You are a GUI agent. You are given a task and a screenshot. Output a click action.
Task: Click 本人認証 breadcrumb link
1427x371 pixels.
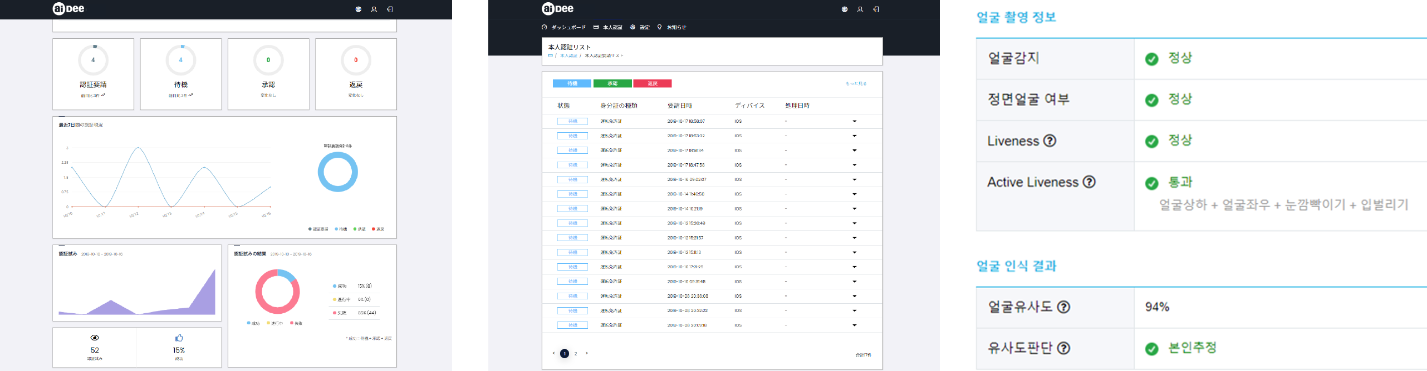coord(568,56)
